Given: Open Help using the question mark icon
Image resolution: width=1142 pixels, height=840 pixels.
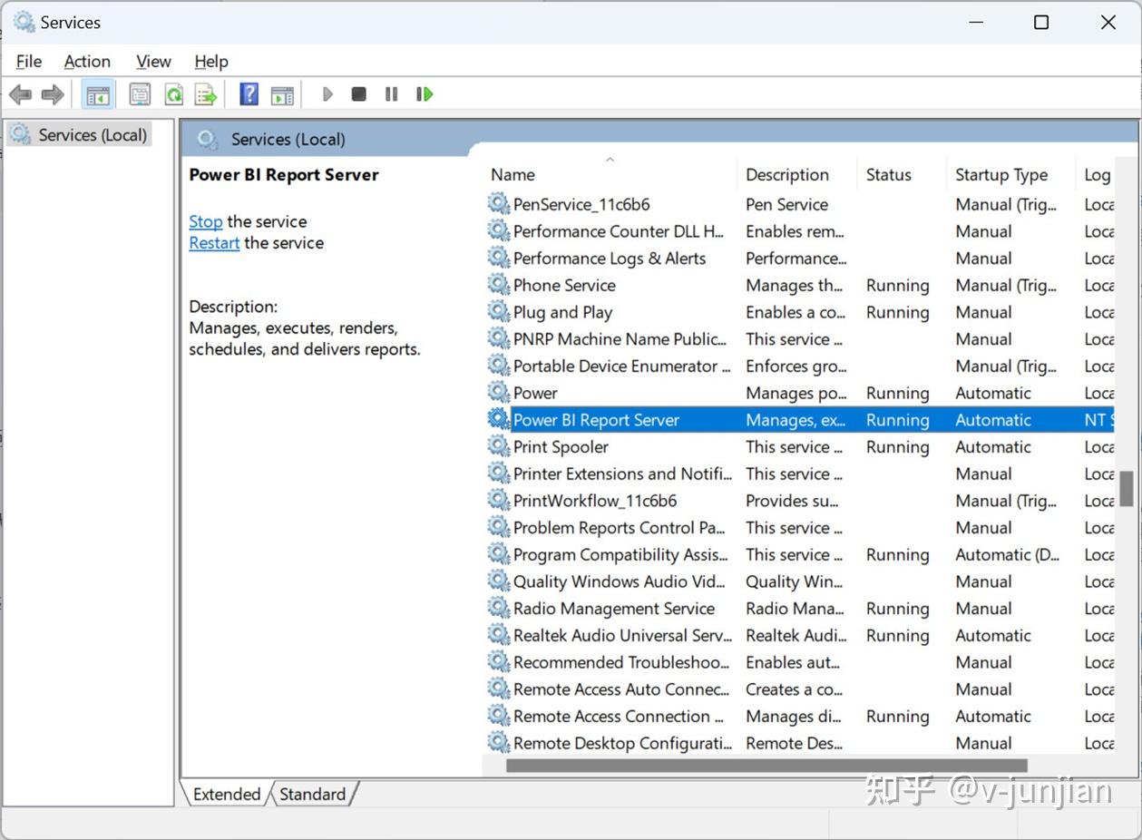Looking at the screenshot, I should [x=248, y=93].
